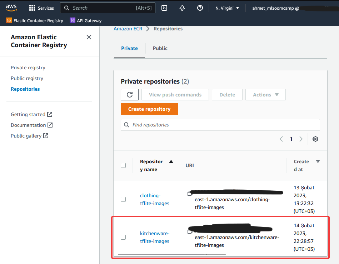Open the Services grid menu

(41, 8)
